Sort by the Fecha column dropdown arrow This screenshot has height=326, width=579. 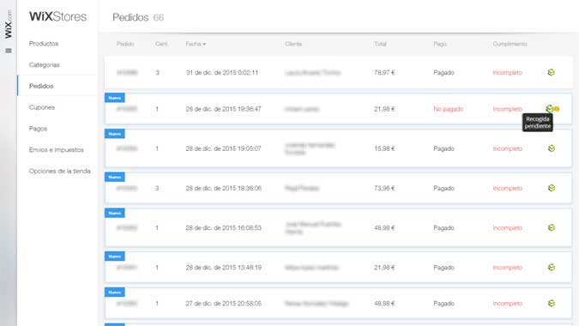point(204,45)
